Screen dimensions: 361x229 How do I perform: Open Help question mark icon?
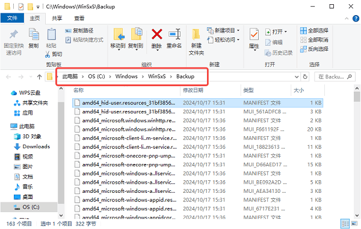click(x=356, y=19)
